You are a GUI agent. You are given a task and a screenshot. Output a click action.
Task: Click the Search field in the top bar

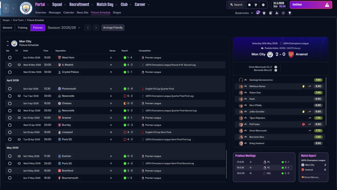(x=236, y=5)
